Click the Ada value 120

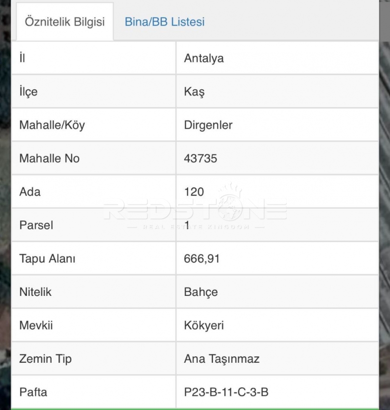tap(194, 192)
